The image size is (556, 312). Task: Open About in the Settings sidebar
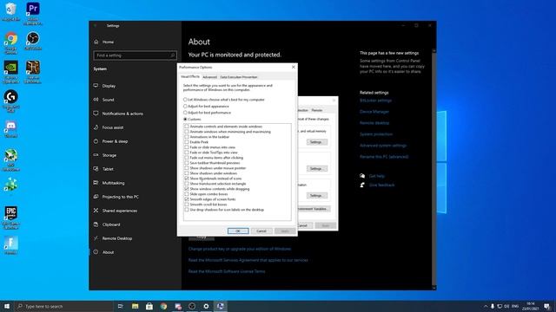(108, 252)
